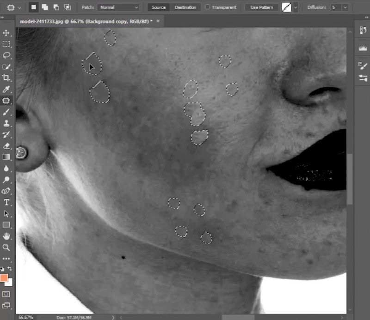Screen dimensions: 370x320
Task: Select the Clone Stamp tool
Action: [x=6, y=123]
